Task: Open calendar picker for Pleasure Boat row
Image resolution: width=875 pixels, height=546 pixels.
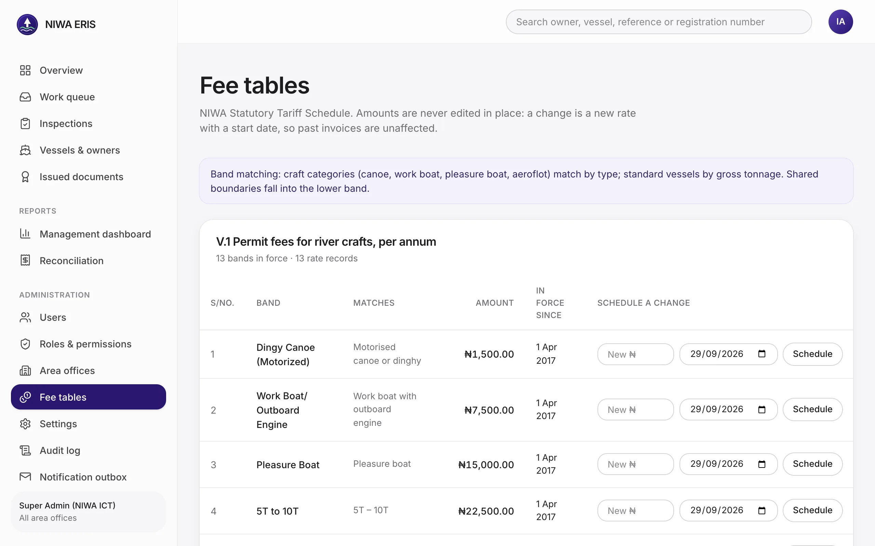Action: (762, 464)
